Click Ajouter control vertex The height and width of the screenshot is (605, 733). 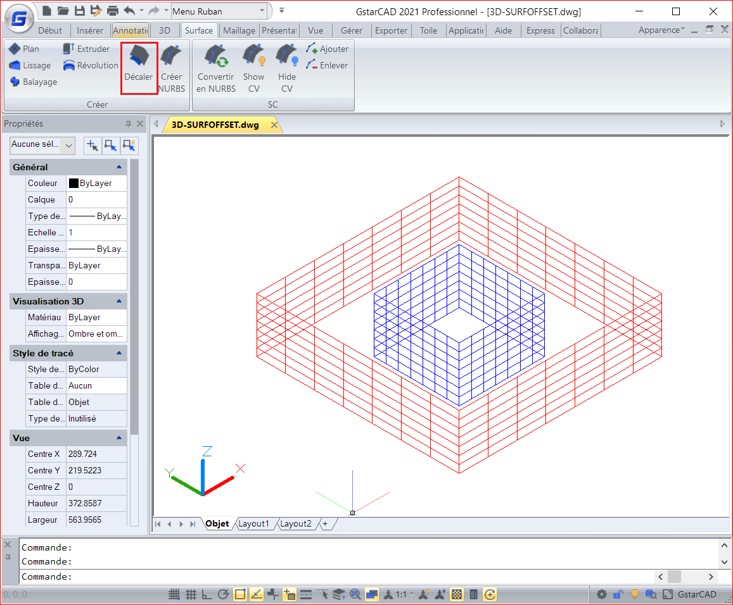[328, 49]
